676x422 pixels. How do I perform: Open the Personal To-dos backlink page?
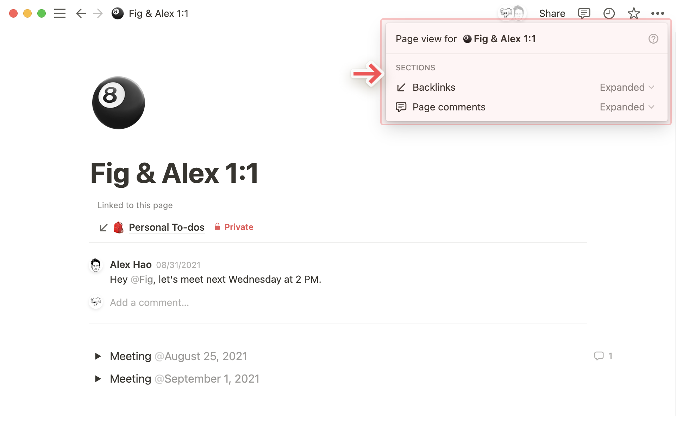click(167, 227)
